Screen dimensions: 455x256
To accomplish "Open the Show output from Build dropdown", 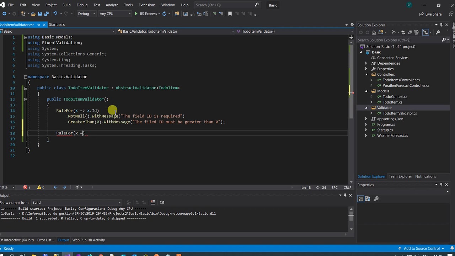I will [x=77, y=203].
